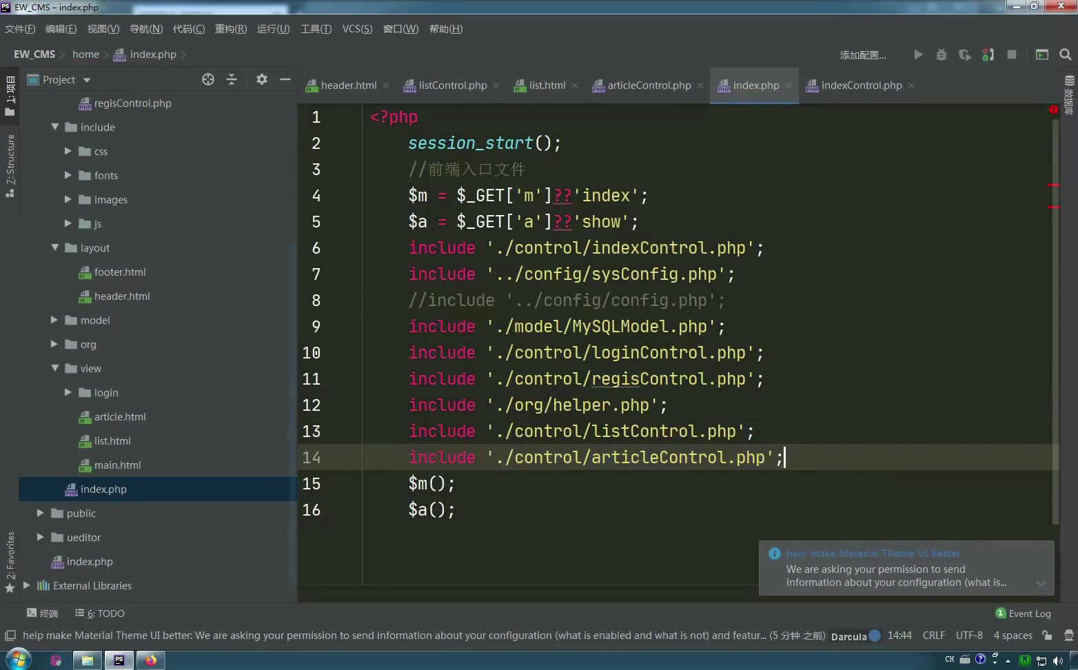This screenshot has width=1078, height=670.
Task: Open the 代码(C) menu
Action: 188,29
